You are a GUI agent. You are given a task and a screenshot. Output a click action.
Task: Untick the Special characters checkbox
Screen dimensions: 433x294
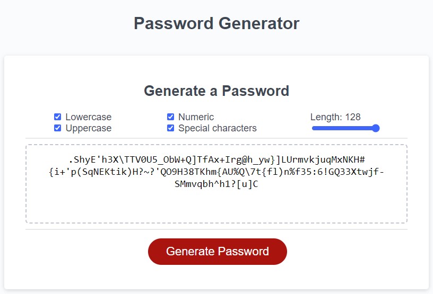[170, 128]
